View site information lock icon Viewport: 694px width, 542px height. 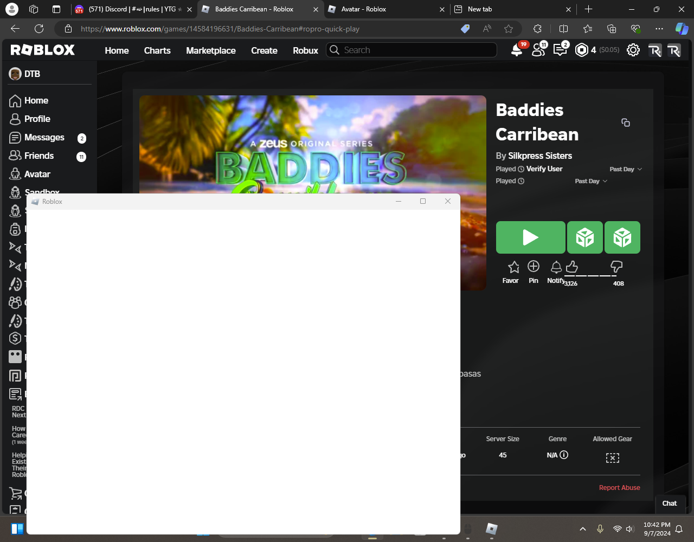click(x=68, y=29)
